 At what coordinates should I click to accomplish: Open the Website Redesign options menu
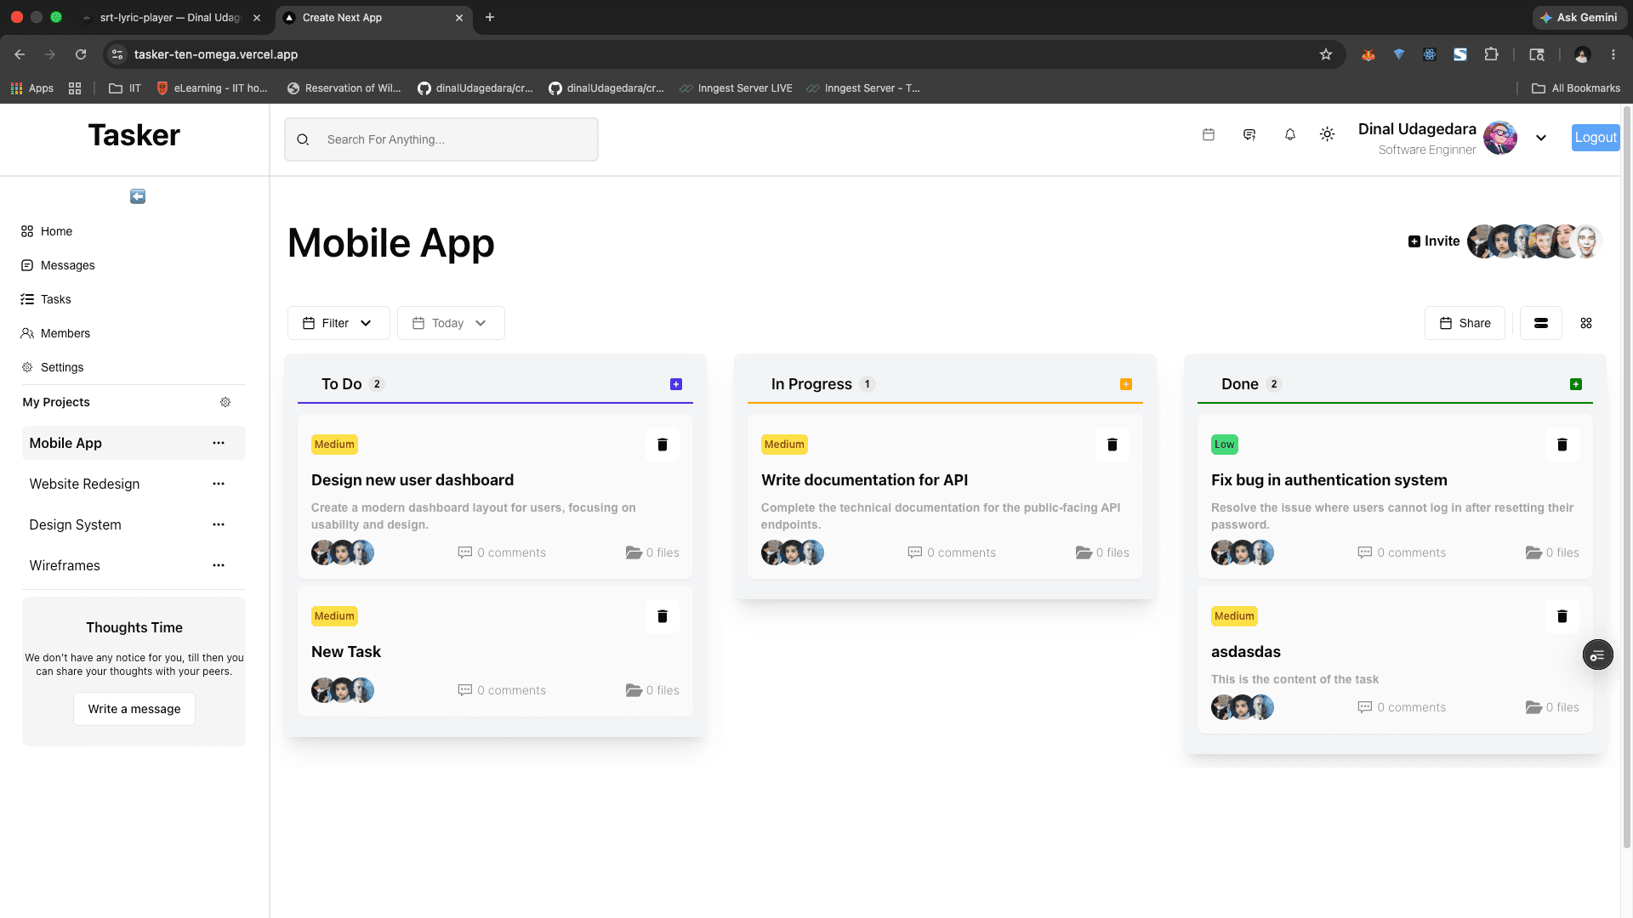tap(219, 484)
